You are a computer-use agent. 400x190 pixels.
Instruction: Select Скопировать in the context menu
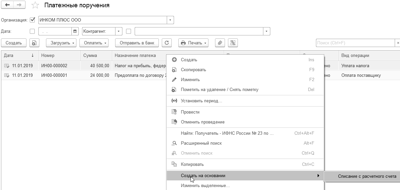click(194, 70)
